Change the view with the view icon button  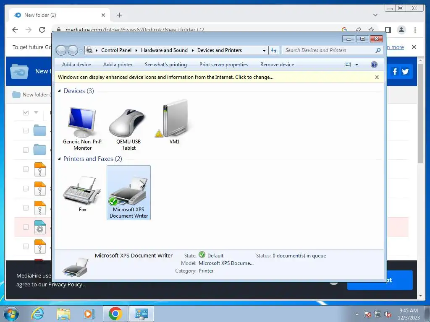pos(347,65)
